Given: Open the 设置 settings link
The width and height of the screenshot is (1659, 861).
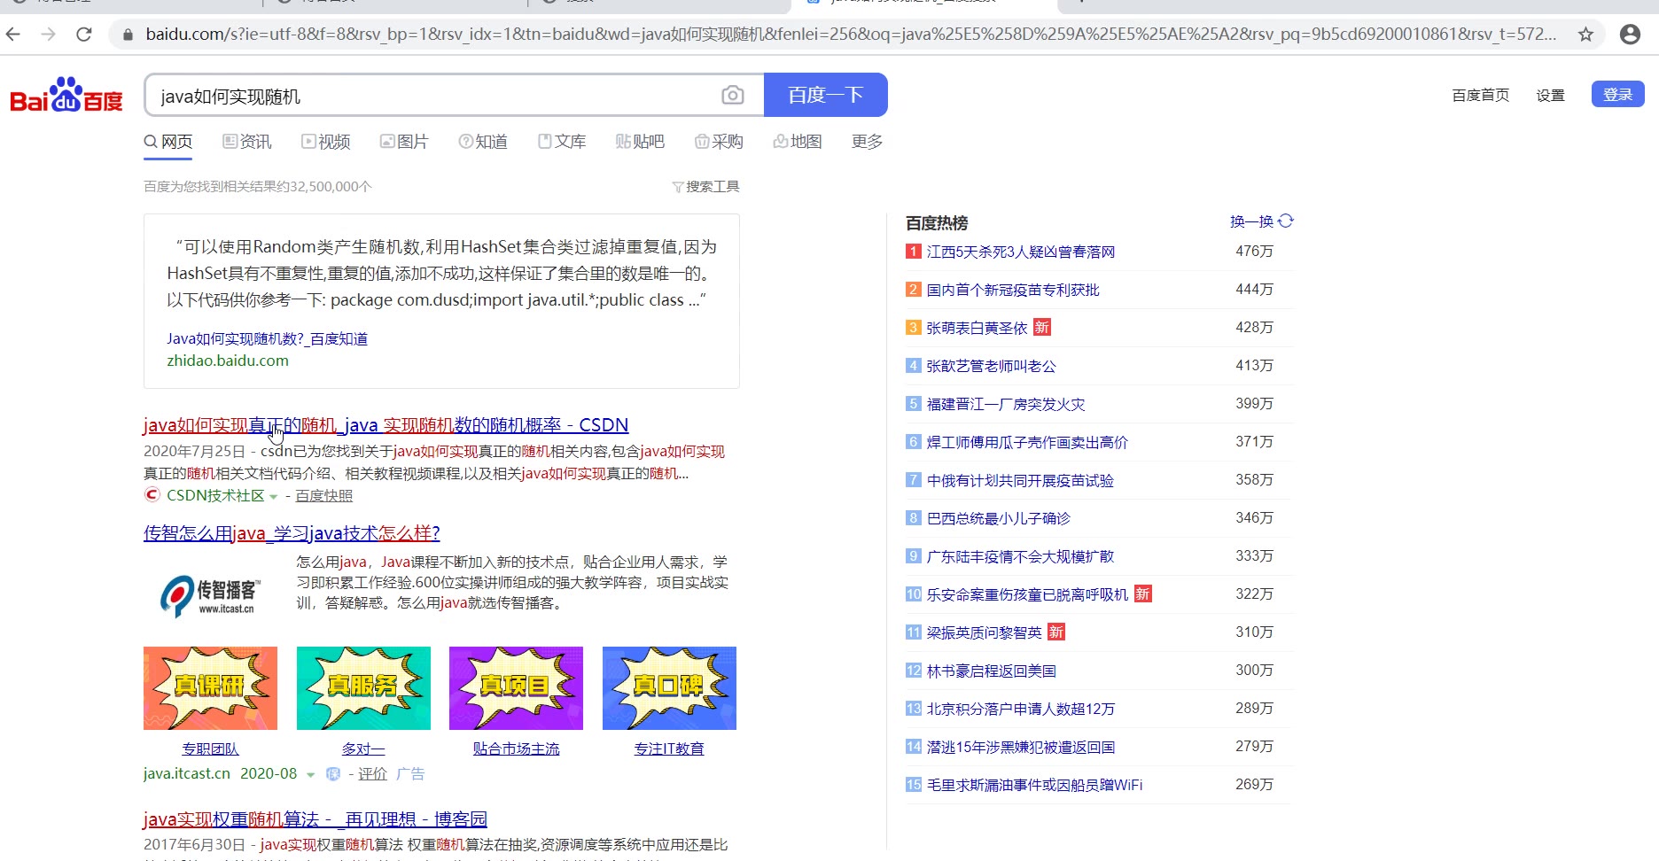Looking at the screenshot, I should (x=1550, y=96).
